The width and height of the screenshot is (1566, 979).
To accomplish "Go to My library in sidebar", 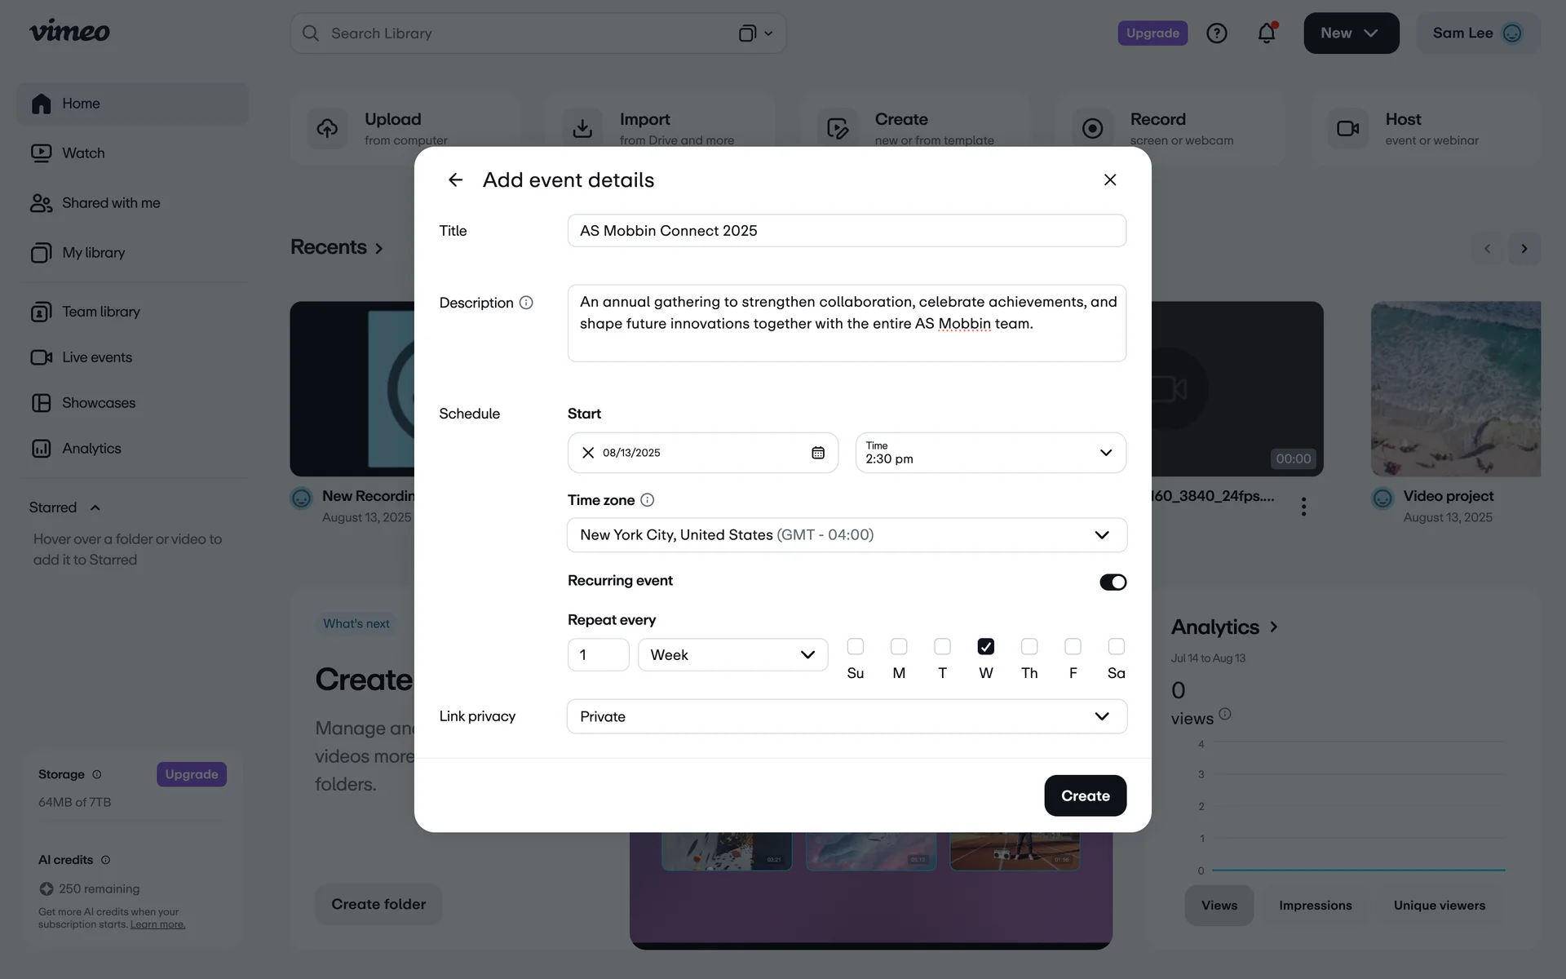I will 93,253.
